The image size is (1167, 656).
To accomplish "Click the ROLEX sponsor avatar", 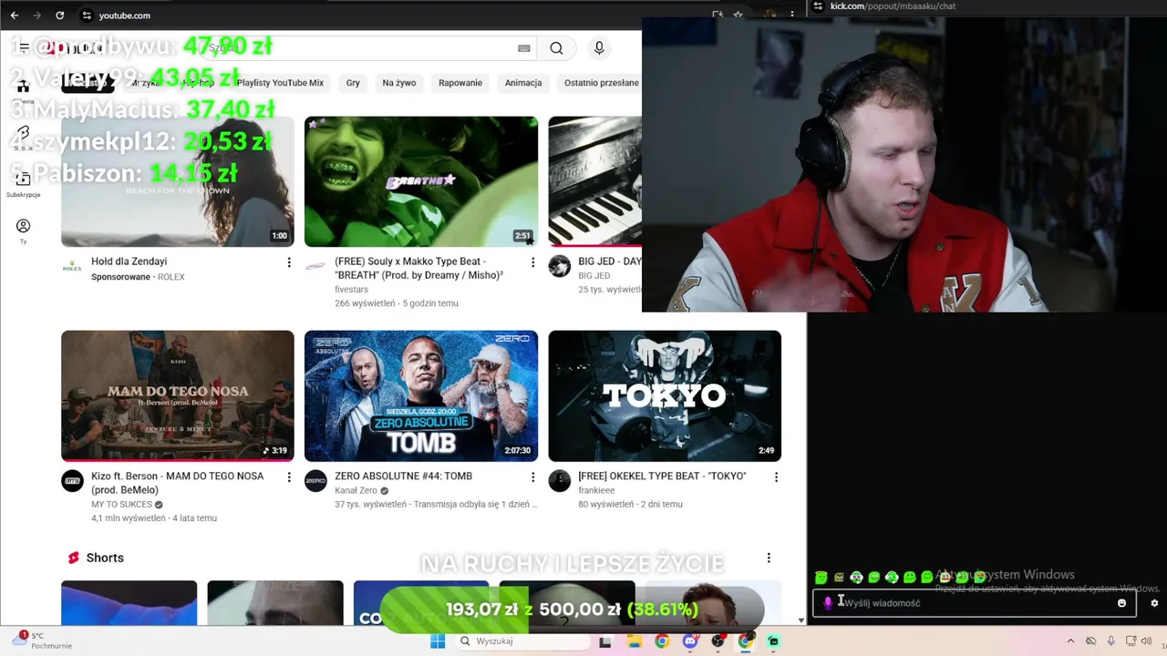I will [72, 266].
